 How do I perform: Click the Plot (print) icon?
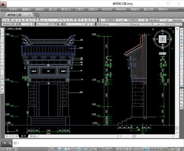coord(14,20)
